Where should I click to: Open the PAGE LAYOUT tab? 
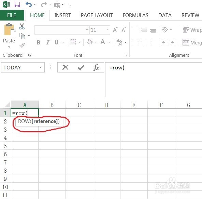click(x=97, y=15)
